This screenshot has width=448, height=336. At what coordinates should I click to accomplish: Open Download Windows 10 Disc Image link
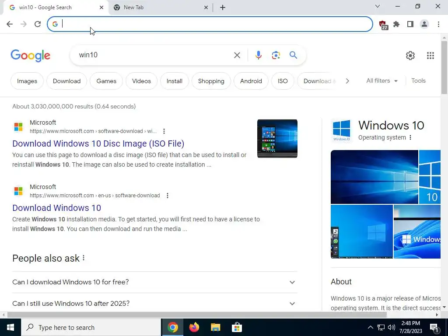click(x=98, y=143)
